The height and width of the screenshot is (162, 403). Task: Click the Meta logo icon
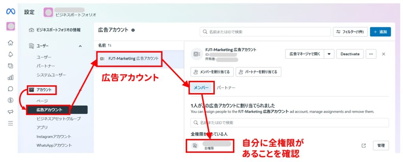pos(11,11)
